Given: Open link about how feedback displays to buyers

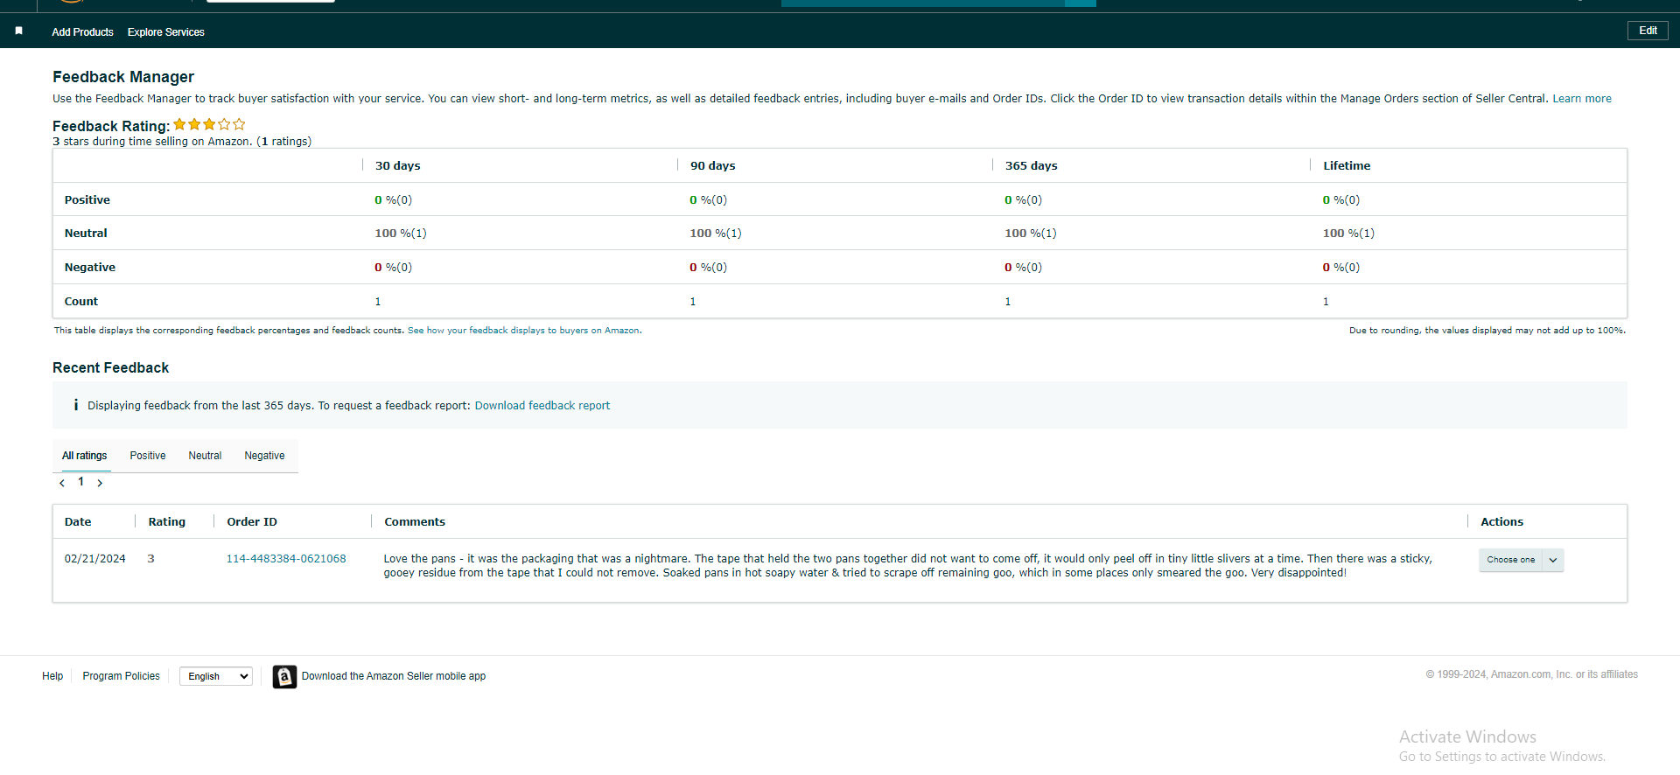Looking at the screenshot, I should 523,331.
